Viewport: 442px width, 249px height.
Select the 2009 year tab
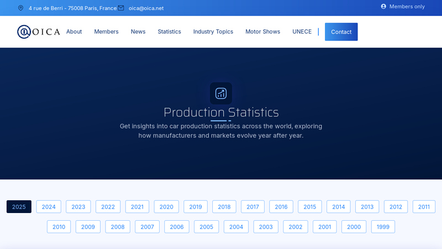click(88, 227)
